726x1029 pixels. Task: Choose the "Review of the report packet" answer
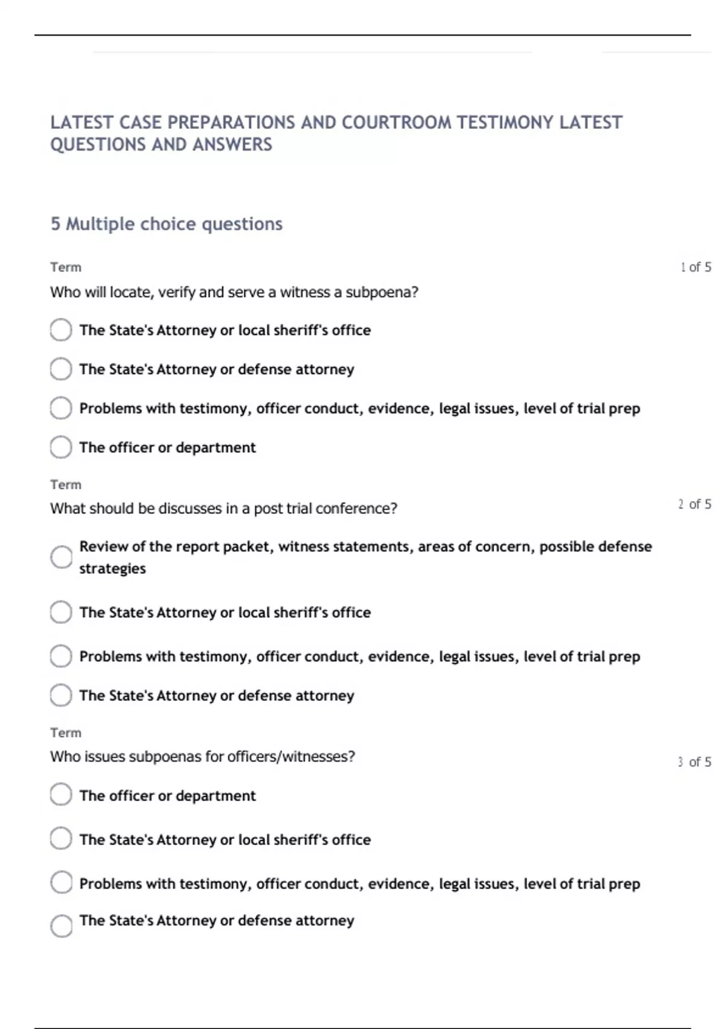pyautogui.click(x=61, y=557)
